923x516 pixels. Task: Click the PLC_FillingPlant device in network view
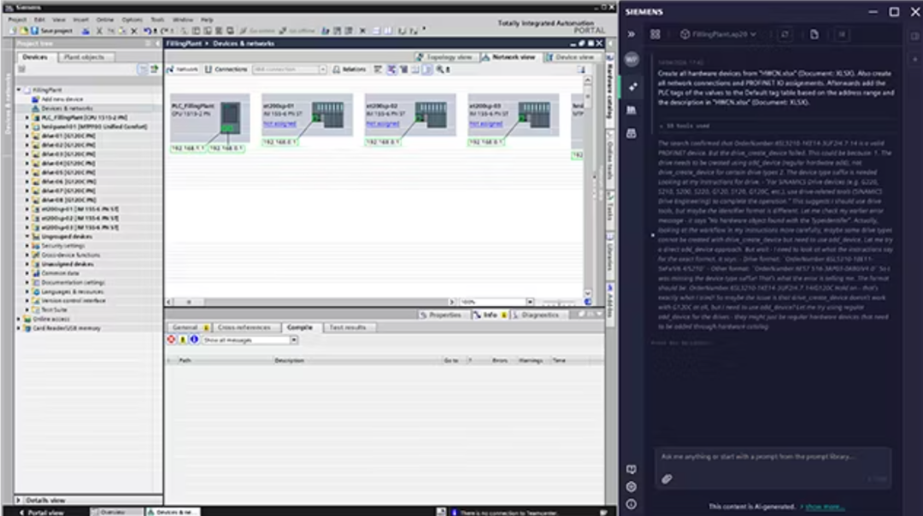coord(209,118)
